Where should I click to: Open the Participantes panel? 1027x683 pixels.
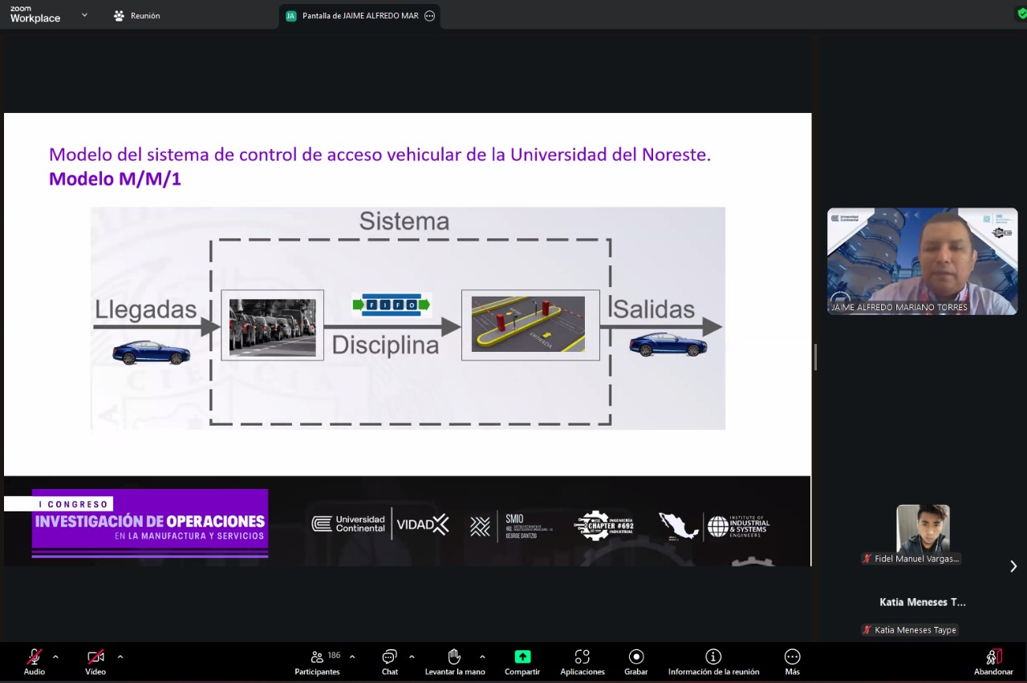click(317, 661)
